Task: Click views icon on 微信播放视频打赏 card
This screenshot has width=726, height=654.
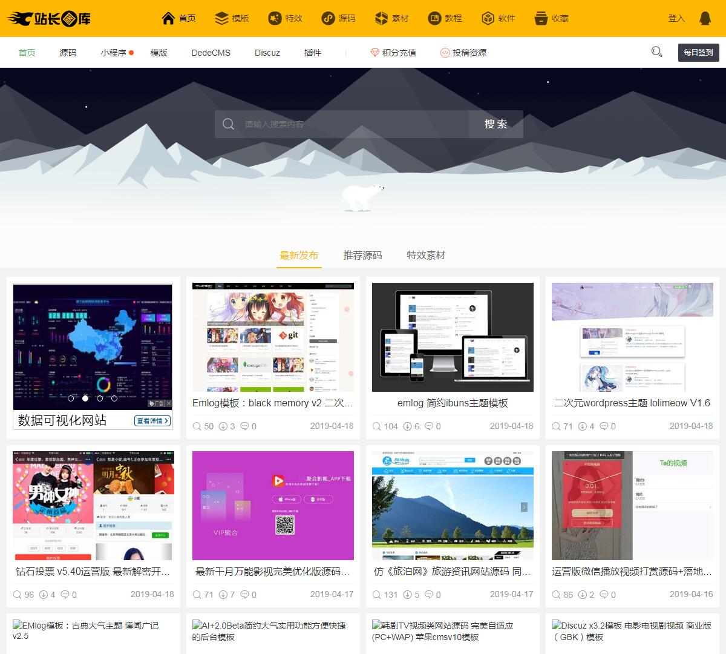Action: [556, 595]
